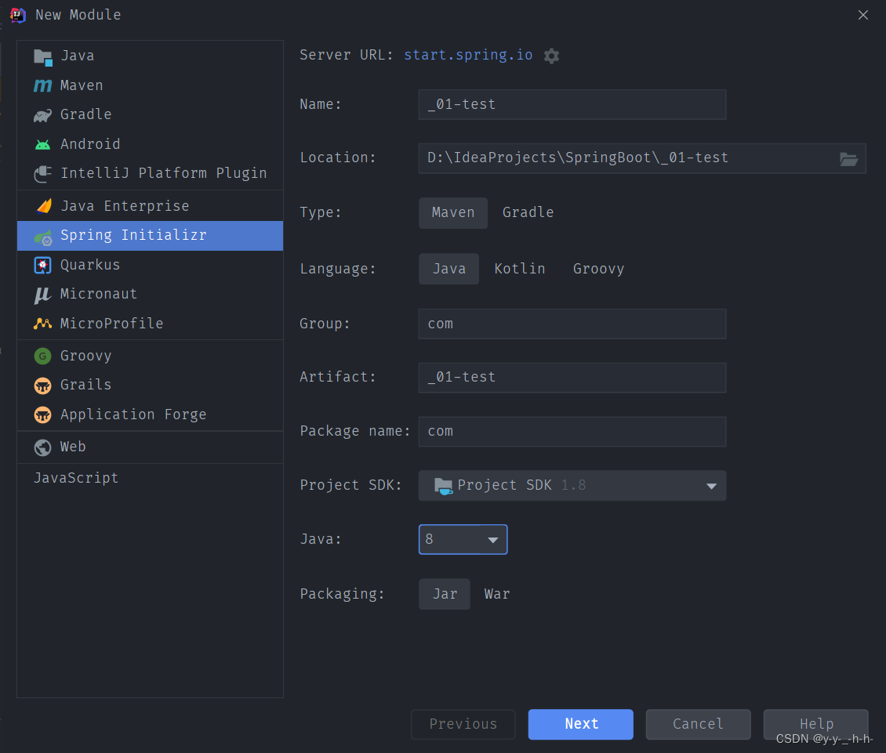Select Jar packaging
886x753 pixels.
444,594
